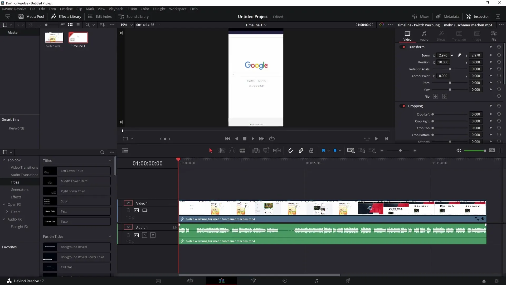The height and width of the screenshot is (285, 506).
Task: Select the Metadata panel icon
Action: [439, 16]
